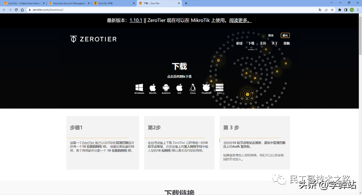This screenshot has width=362, height=195.
Task: Expand the tab search chevron in the title bar
Action: tap(331, 3)
